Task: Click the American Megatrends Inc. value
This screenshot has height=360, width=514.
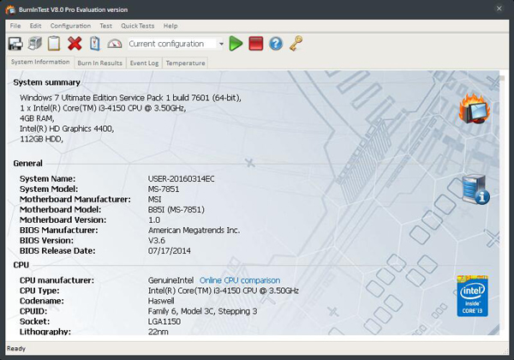Action: [x=194, y=231]
